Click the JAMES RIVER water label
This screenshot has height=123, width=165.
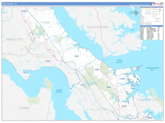pyautogui.click(x=59, y=91)
